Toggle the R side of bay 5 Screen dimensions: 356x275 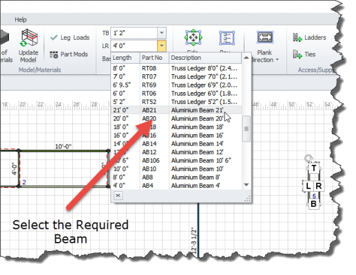318,186
